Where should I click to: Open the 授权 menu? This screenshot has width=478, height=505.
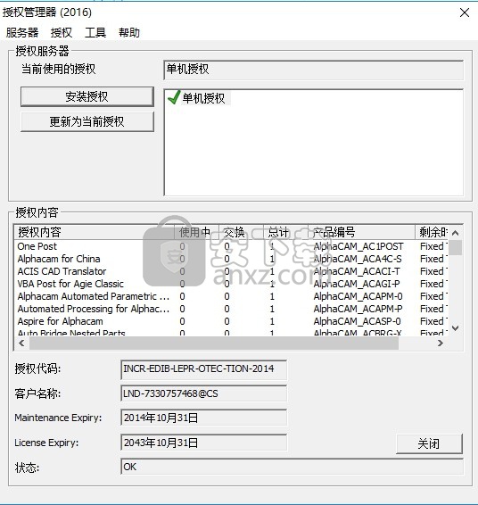click(62, 32)
